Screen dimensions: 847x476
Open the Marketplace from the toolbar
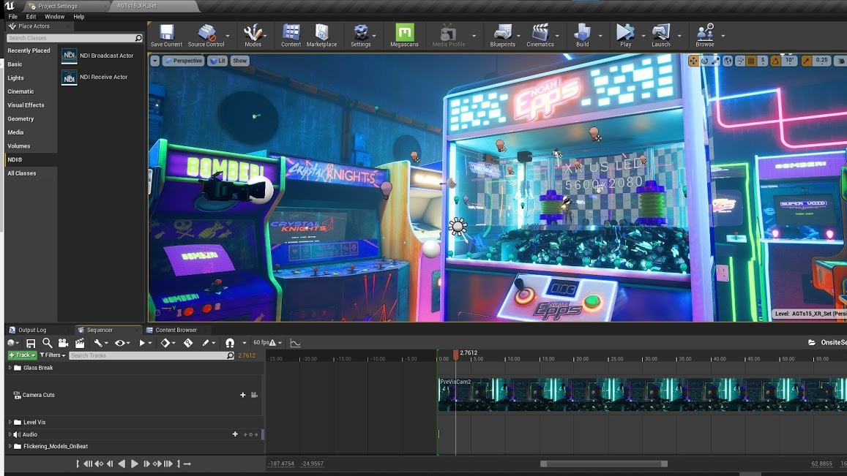(x=321, y=34)
